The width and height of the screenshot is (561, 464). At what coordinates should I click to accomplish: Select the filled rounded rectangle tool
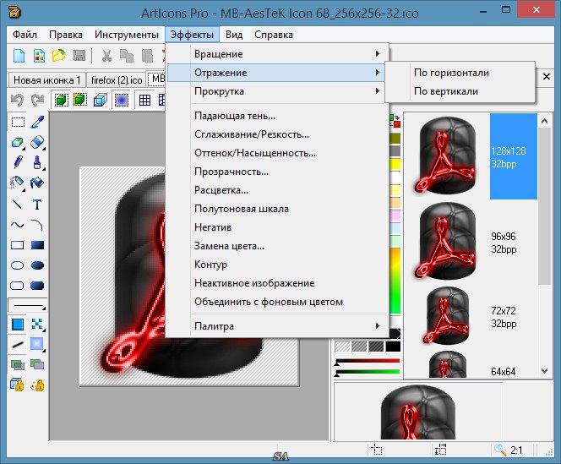click(x=37, y=286)
